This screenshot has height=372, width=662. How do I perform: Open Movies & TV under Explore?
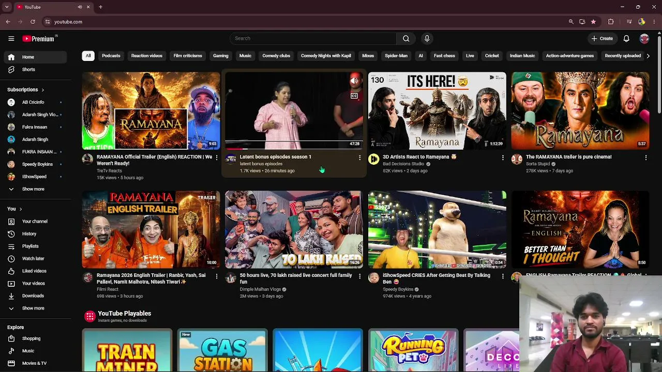coord(35,363)
